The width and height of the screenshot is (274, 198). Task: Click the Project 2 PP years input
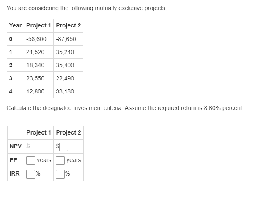tap(60, 160)
